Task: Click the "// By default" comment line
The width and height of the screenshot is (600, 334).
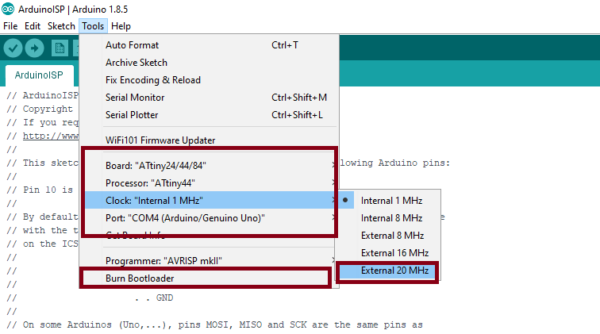Action: [x=42, y=217]
